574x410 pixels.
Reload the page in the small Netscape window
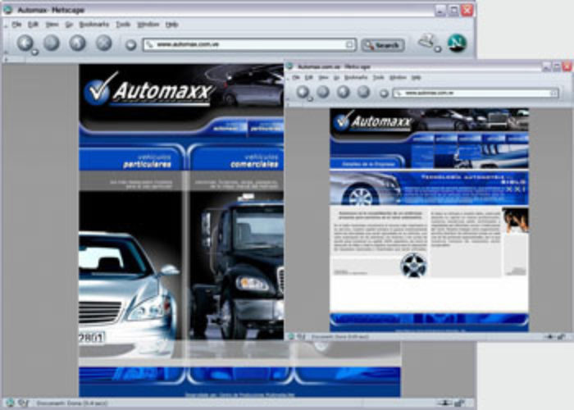343,92
